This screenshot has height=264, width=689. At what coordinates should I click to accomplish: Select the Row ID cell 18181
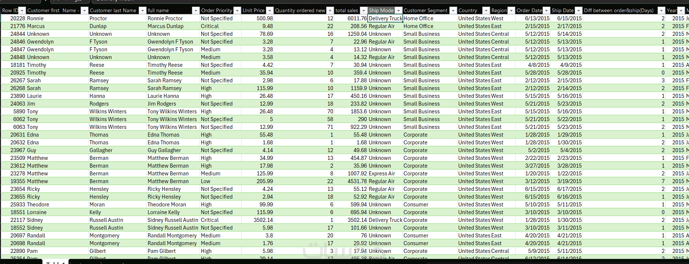coord(14,65)
